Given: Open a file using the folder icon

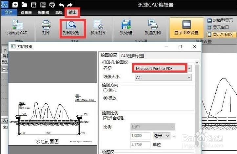Looking at the screenshot, I should [24, 5].
